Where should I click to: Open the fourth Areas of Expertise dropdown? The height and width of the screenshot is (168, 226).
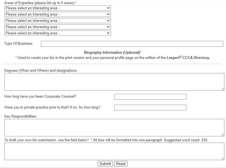click(58, 27)
